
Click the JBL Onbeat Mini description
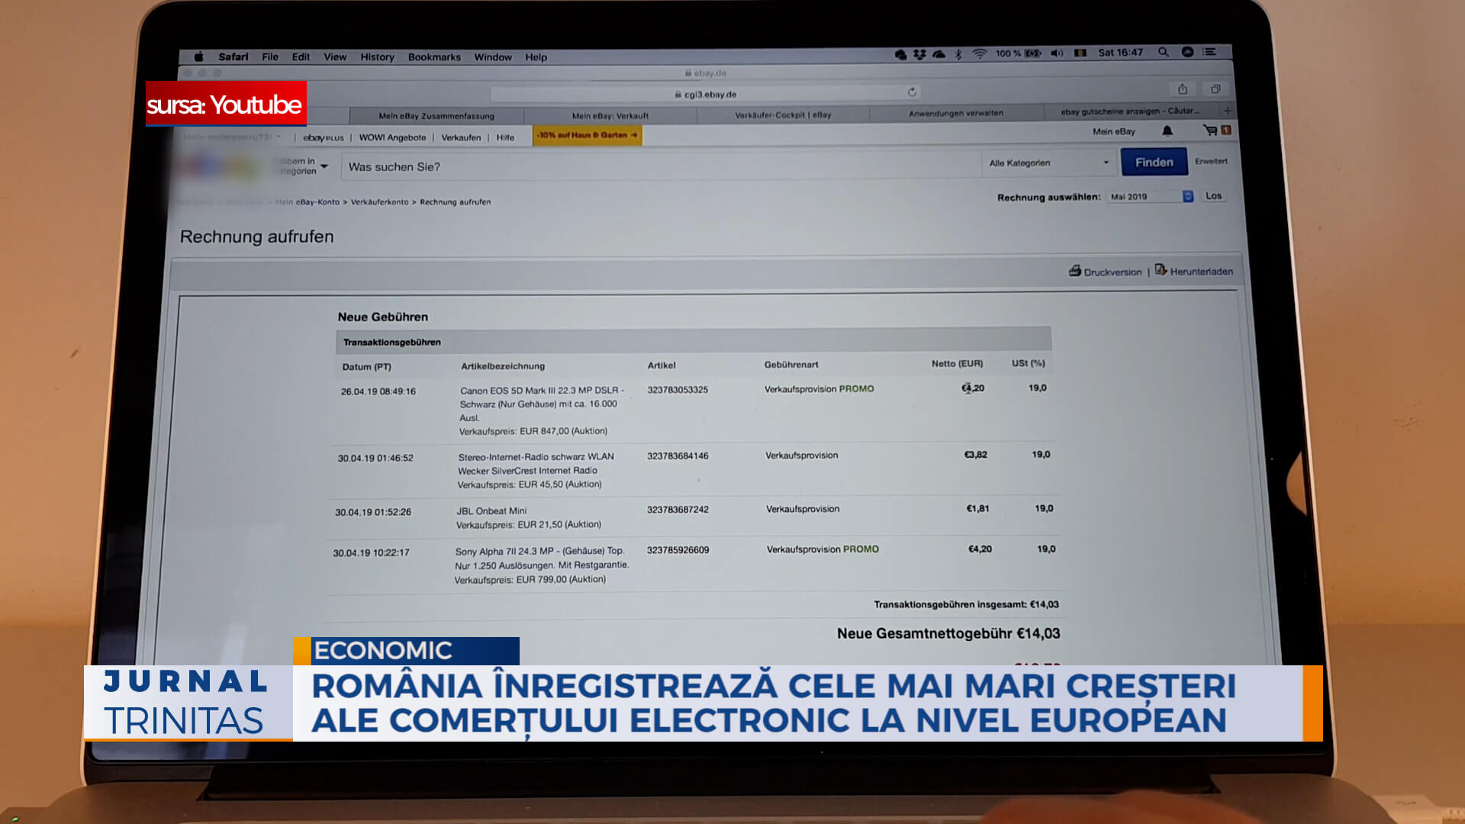tap(491, 510)
